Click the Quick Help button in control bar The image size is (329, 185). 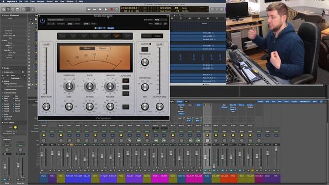[x=13, y=9]
